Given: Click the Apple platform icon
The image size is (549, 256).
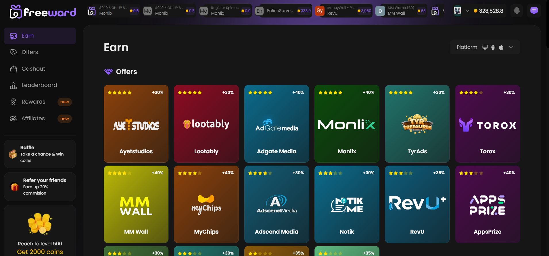Looking at the screenshot, I should point(501,47).
